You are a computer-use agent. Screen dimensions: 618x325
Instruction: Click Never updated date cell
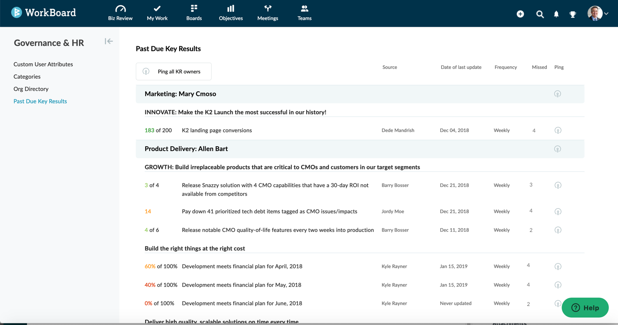[455, 303]
